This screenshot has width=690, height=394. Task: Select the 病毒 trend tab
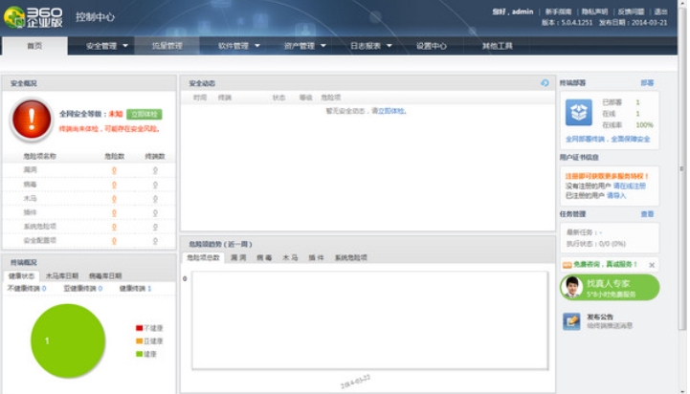(x=264, y=257)
